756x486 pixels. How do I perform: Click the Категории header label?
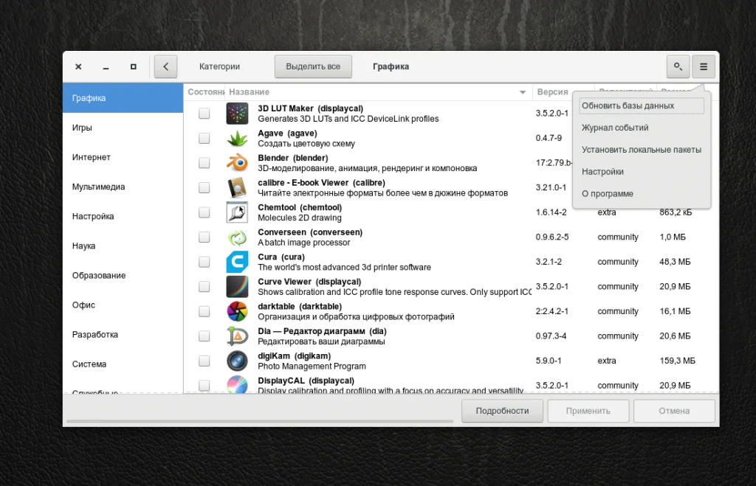click(x=219, y=66)
